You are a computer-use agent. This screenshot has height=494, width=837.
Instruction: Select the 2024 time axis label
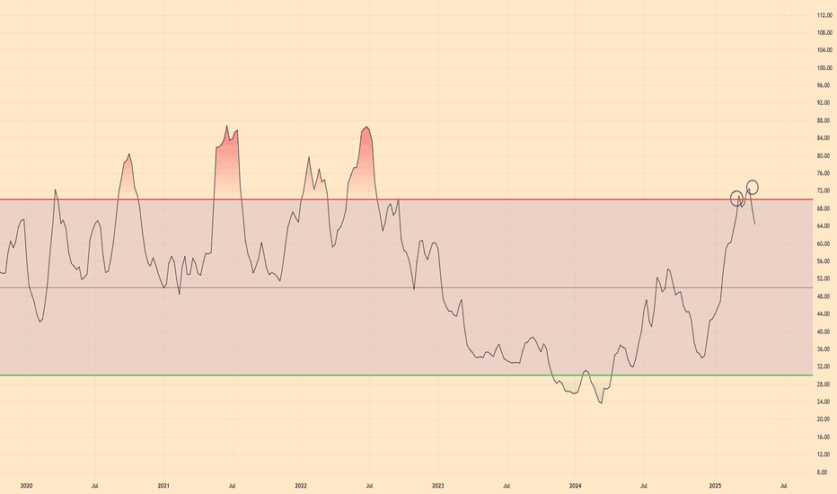pos(575,486)
